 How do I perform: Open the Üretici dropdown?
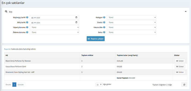tap(131, 22)
